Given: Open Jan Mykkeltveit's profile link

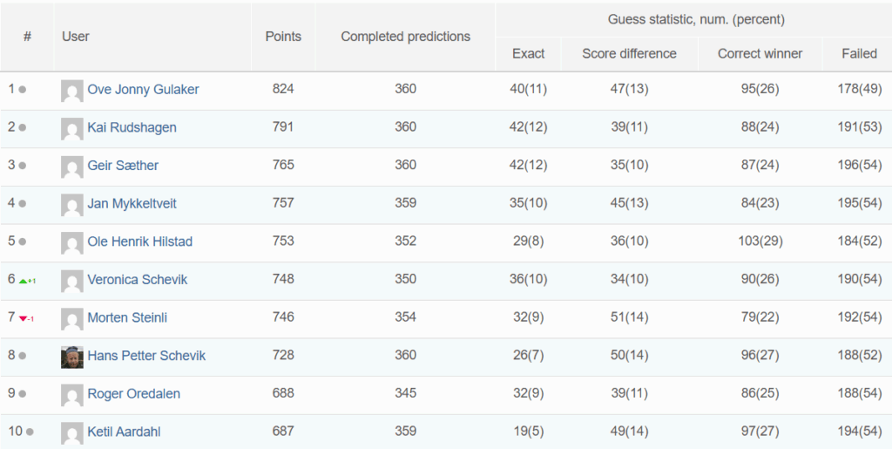Looking at the screenshot, I should tap(132, 203).
